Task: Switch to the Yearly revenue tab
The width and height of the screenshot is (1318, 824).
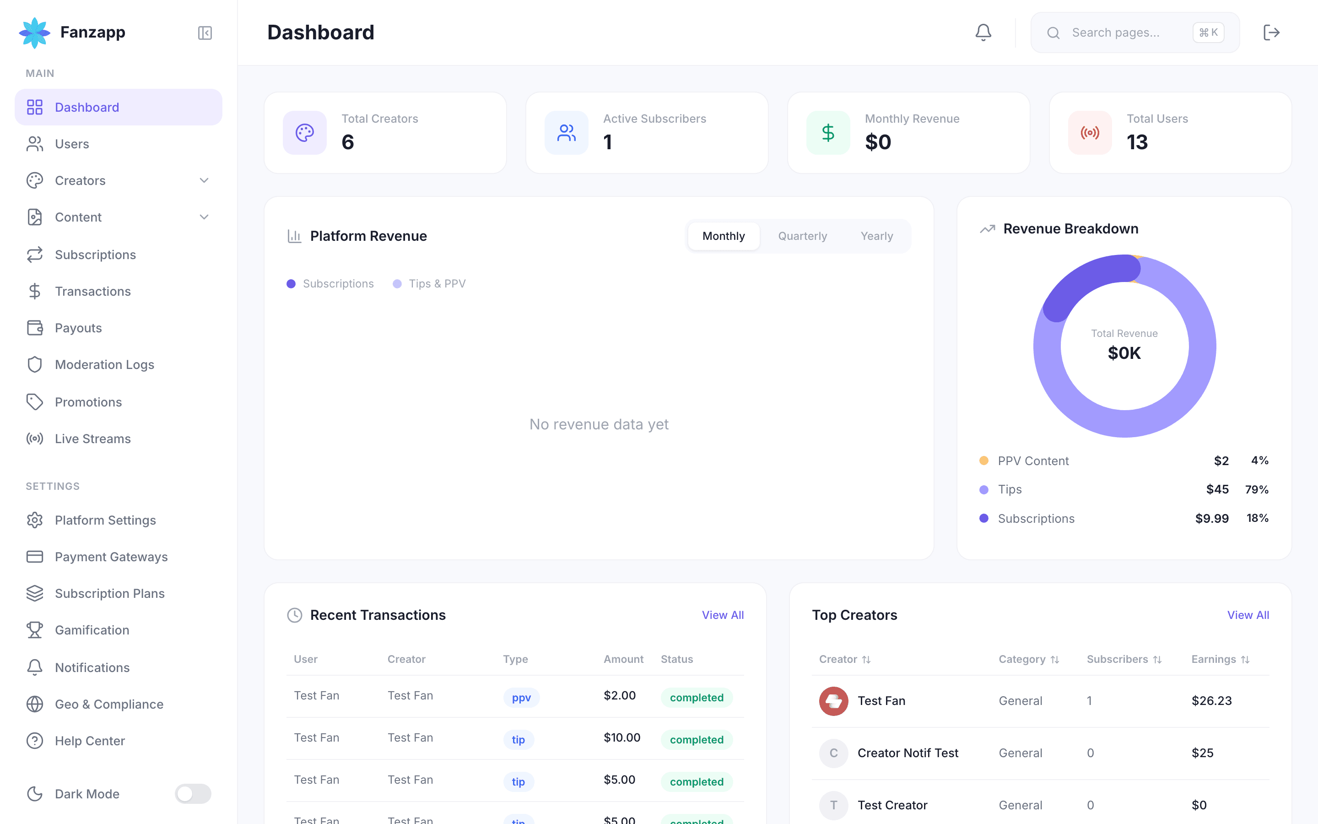Action: coord(877,236)
